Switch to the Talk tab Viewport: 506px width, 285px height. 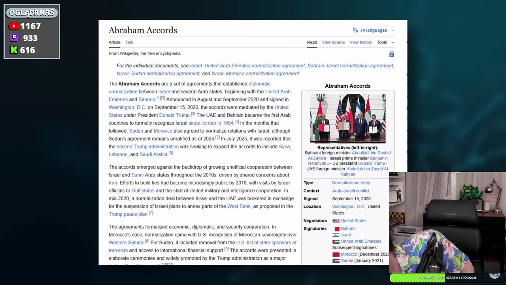(129, 42)
